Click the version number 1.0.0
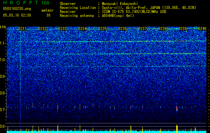Screen dimensions: 210x133 [x=45, y=3]
